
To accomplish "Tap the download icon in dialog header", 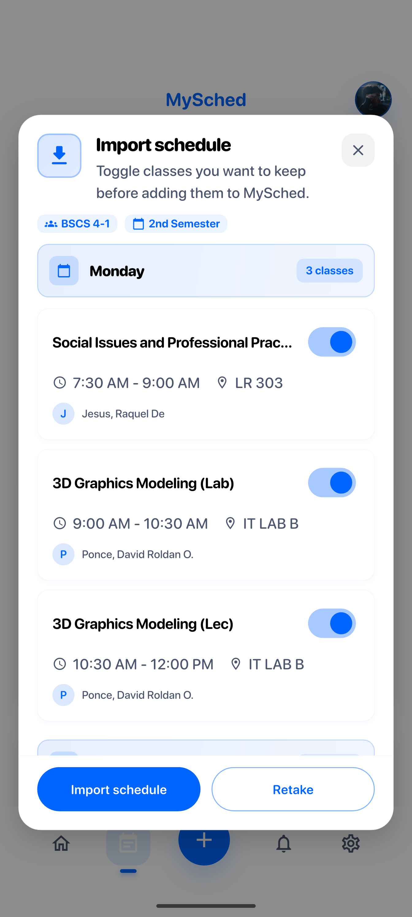I will [59, 156].
